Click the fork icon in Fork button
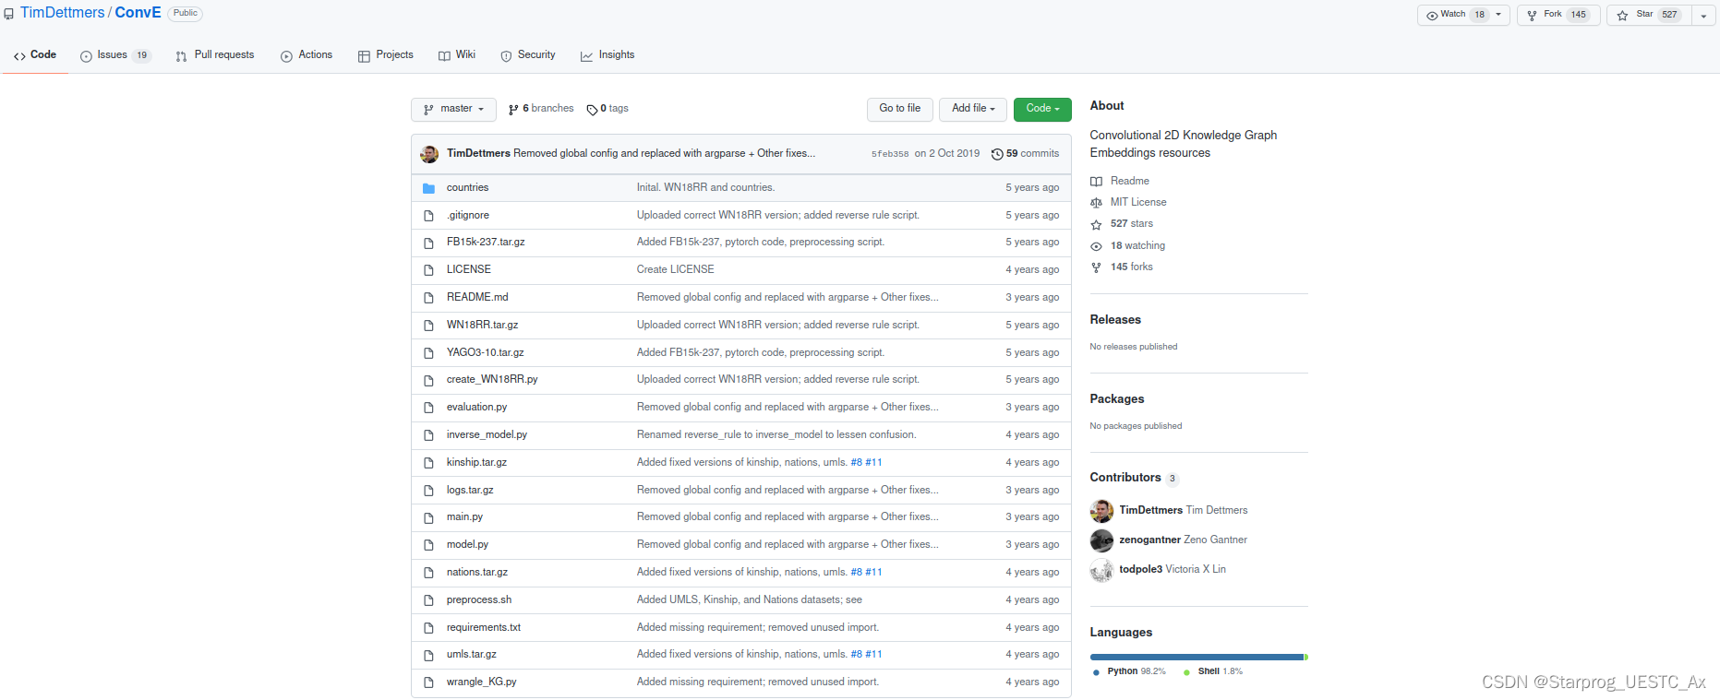This screenshot has height=700, width=1720. click(x=1533, y=16)
